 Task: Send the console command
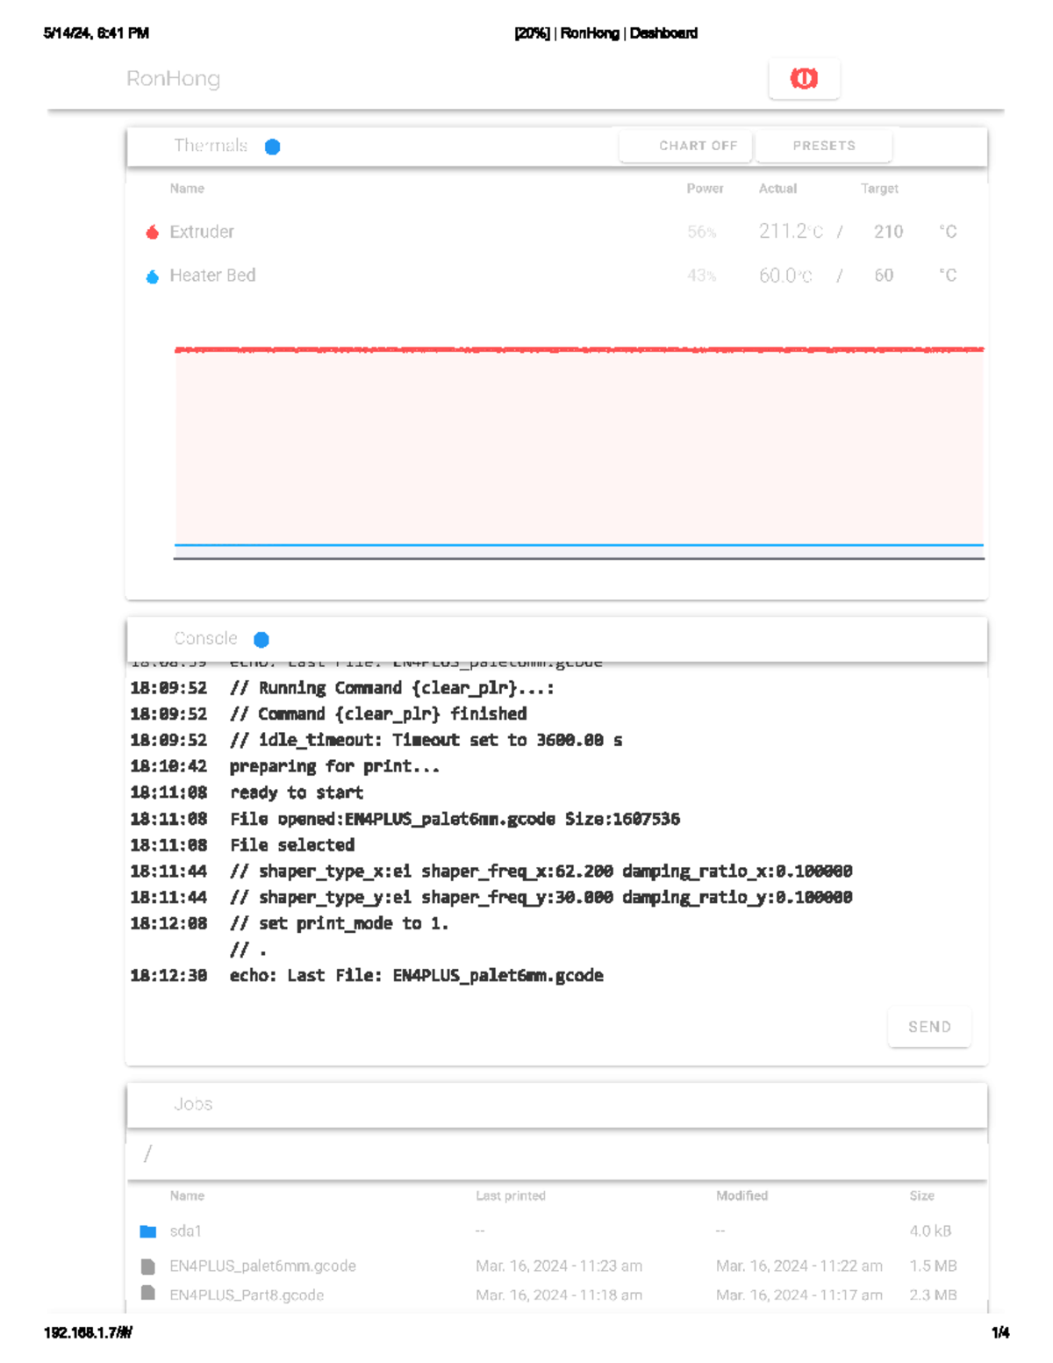(929, 1027)
